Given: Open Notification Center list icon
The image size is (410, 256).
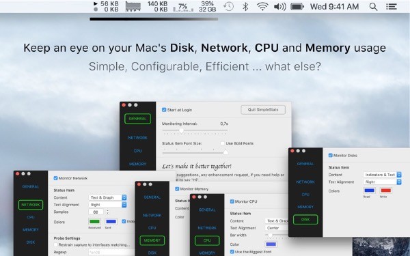Looking at the screenshot, I should click(x=392, y=7).
